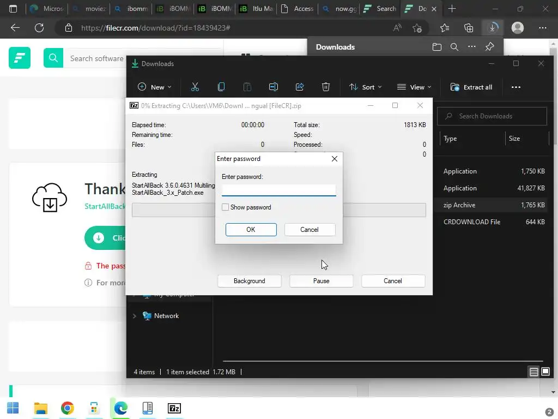Viewport: 558px width, 419px height.
Task: Select the CRDOWNLOAD File row
Action: click(490, 222)
